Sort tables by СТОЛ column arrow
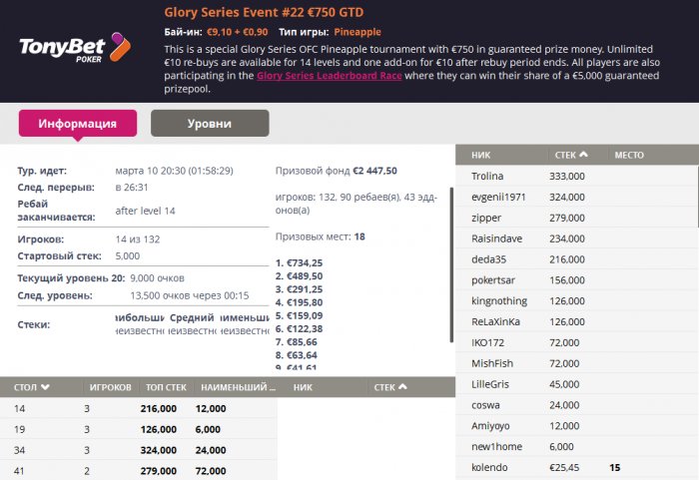Viewport: 699px width, 480px height. tap(45, 387)
